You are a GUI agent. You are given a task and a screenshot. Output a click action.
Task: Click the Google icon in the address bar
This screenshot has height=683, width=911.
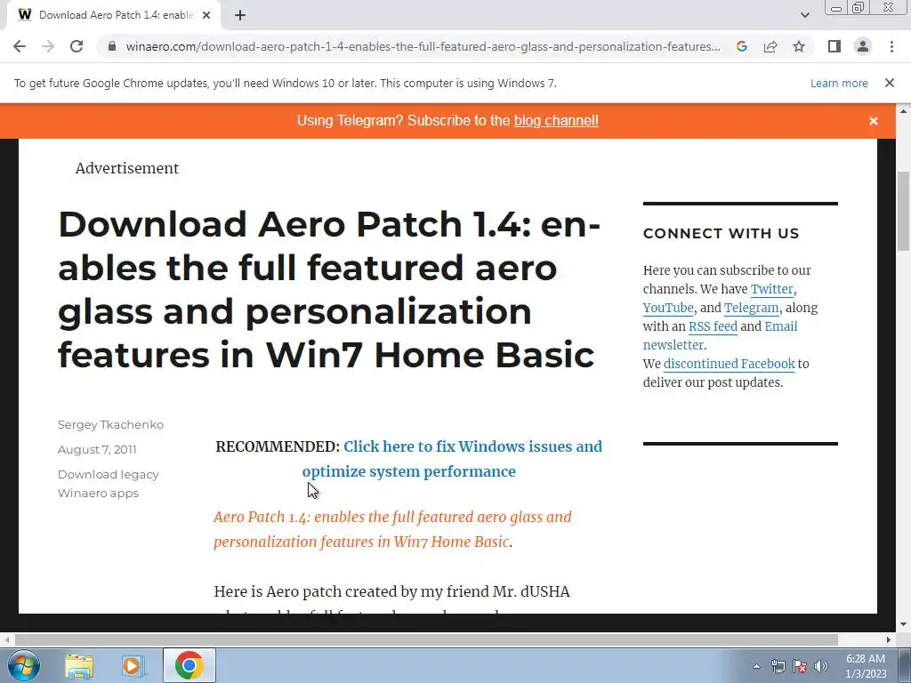tap(741, 46)
